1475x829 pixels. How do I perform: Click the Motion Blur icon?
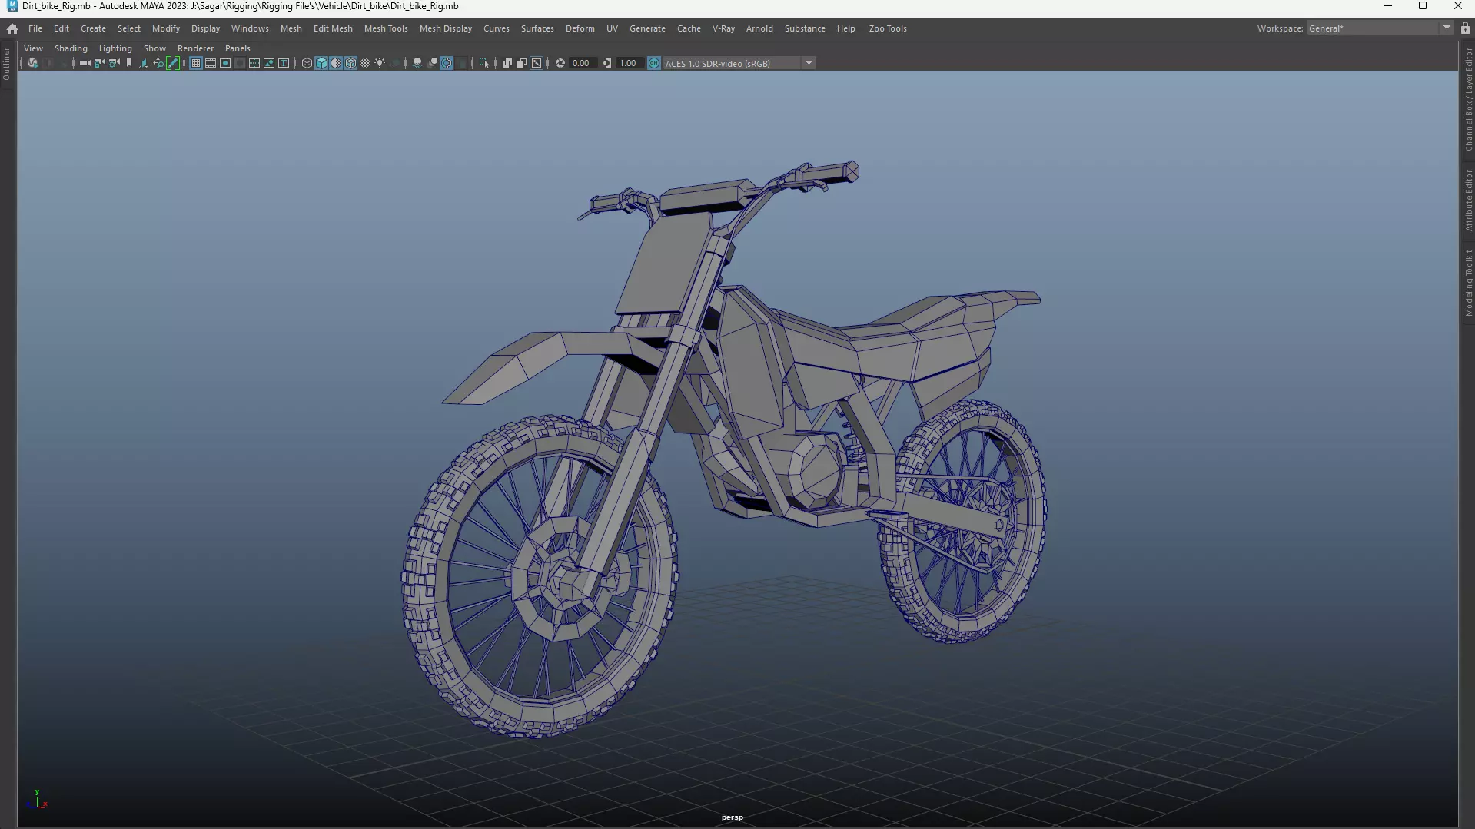coord(432,63)
